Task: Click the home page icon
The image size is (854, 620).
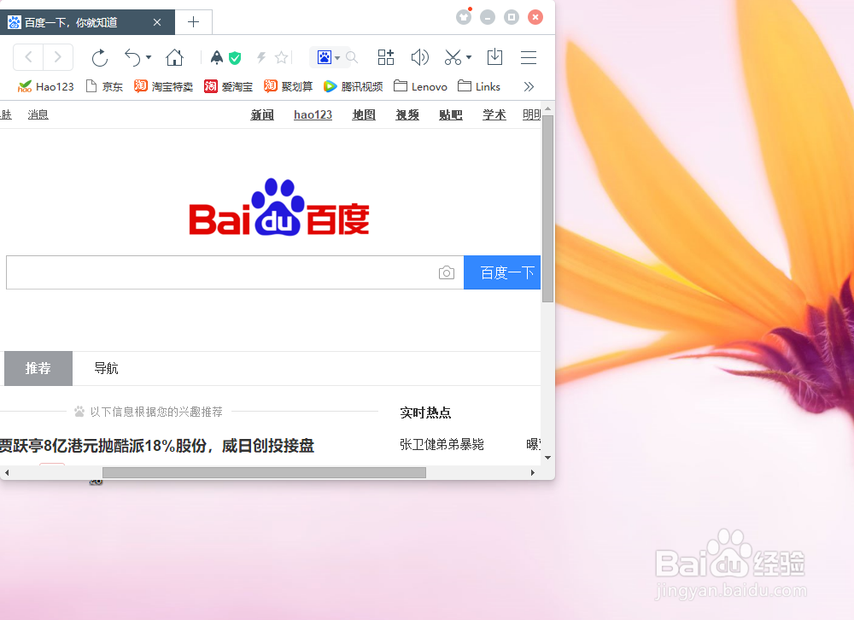Action: click(x=177, y=57)
